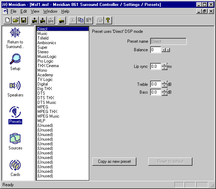This screenshot has height=189, width=216.
Task: Select the THX Cinema preset
Action: click(63, 66)
